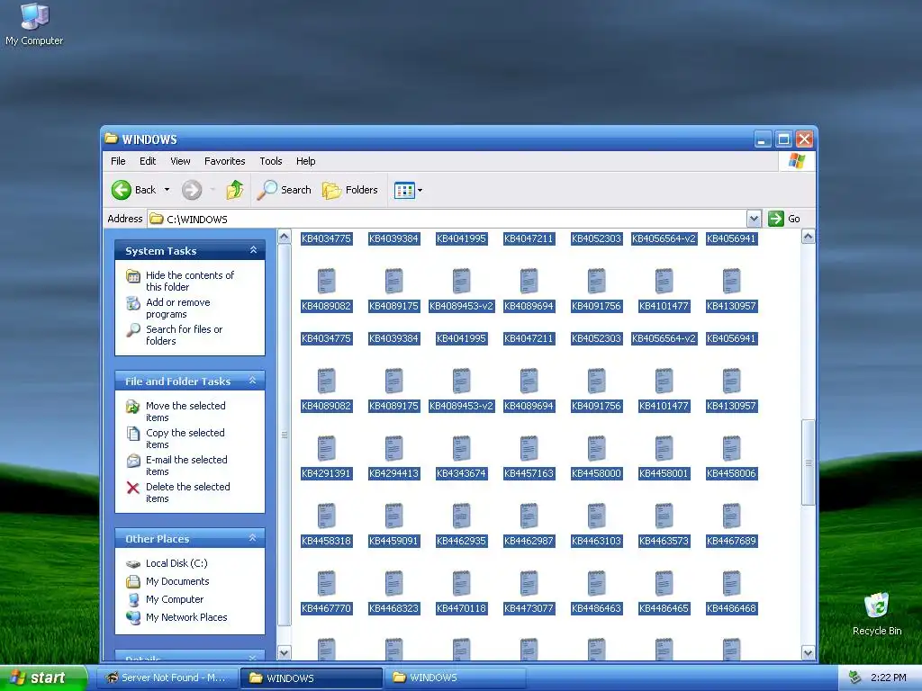This screenshot has width=922, height=691.
Task: Go up one folder level
Action: pyautogui.click(x=235, y=190)
